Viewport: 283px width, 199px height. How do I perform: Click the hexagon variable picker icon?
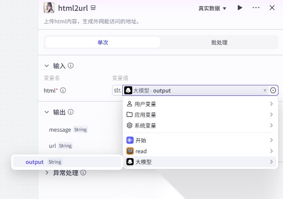pos(273,90)
